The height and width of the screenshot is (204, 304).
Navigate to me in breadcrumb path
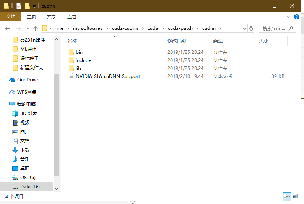60,28
